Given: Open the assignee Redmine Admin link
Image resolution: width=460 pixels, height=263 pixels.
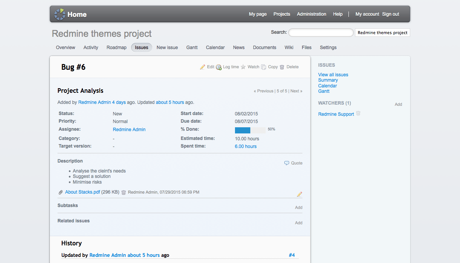Looking at the screenshot, I should [x=129, y=130].
